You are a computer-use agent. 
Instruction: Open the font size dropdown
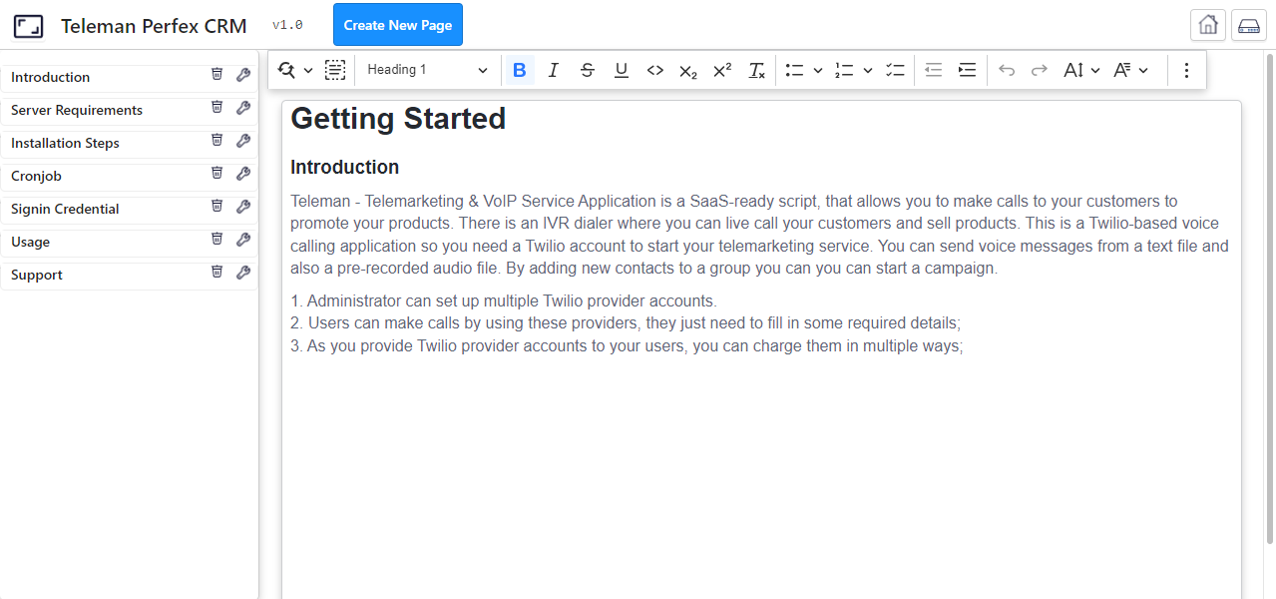[1081, 70]
